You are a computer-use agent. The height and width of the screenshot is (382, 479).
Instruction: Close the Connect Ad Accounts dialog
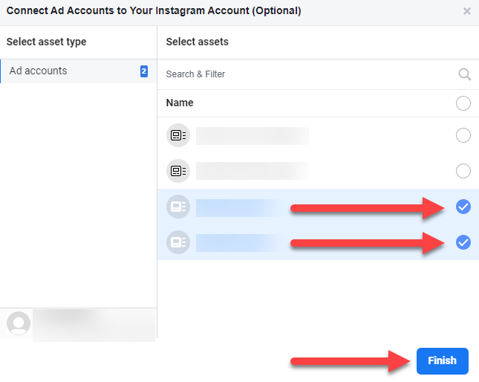pos(466,11)
